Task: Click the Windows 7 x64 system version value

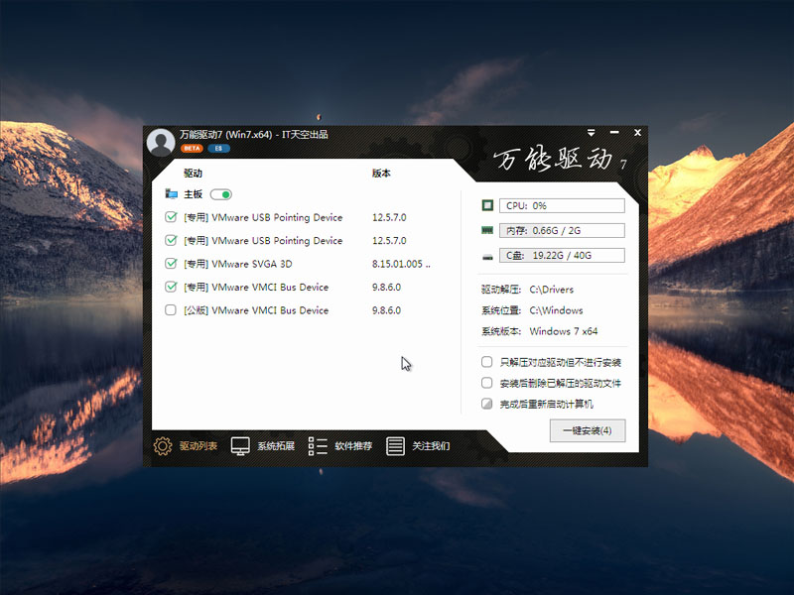Action: point(564,331)
